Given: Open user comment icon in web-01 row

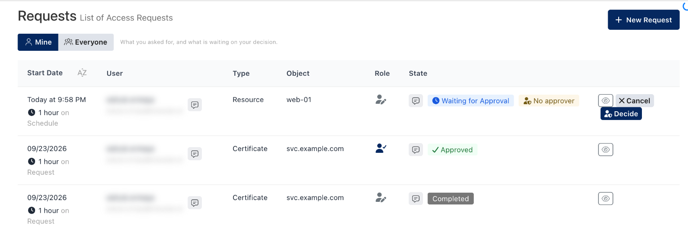Looking at the screenshot, I should pyautogui.click(x=195, y=105).
